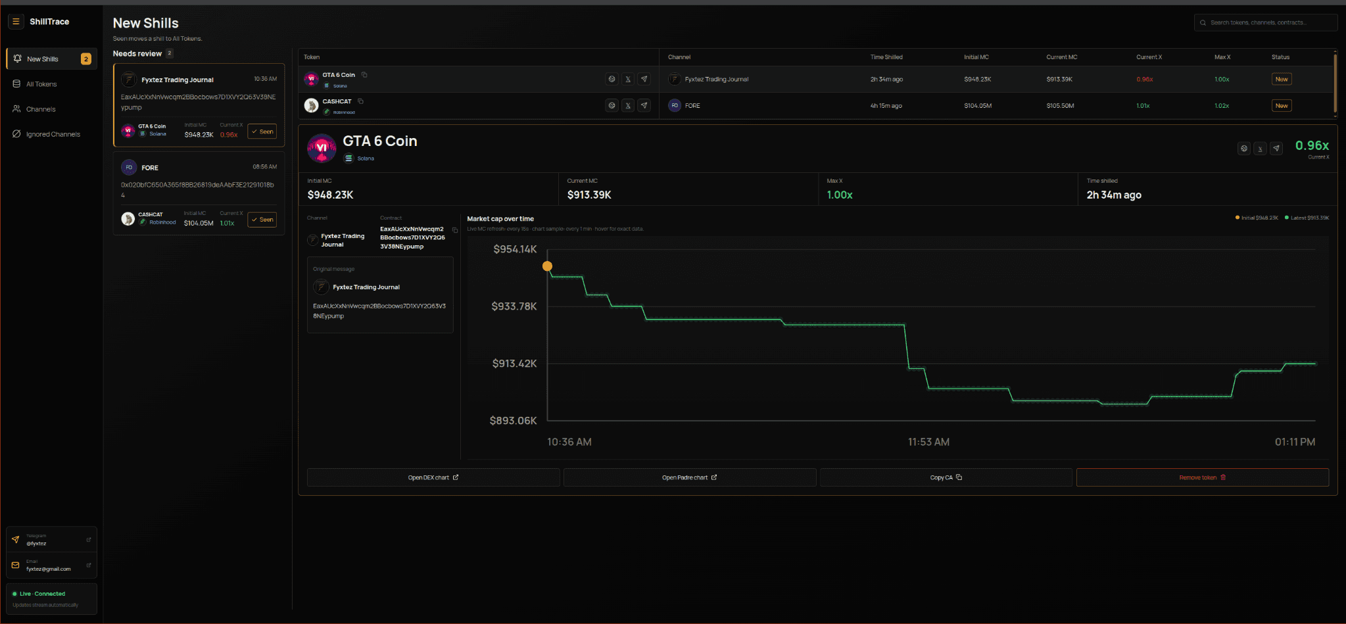Screen dimensions: 1346x624
Task: Click the Initial MC column header
Action: (976, 57)
